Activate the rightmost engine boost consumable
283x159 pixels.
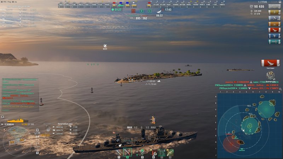click(170, 153)
